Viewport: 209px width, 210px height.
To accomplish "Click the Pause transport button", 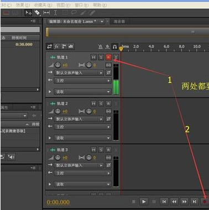I will pos(154,202).
